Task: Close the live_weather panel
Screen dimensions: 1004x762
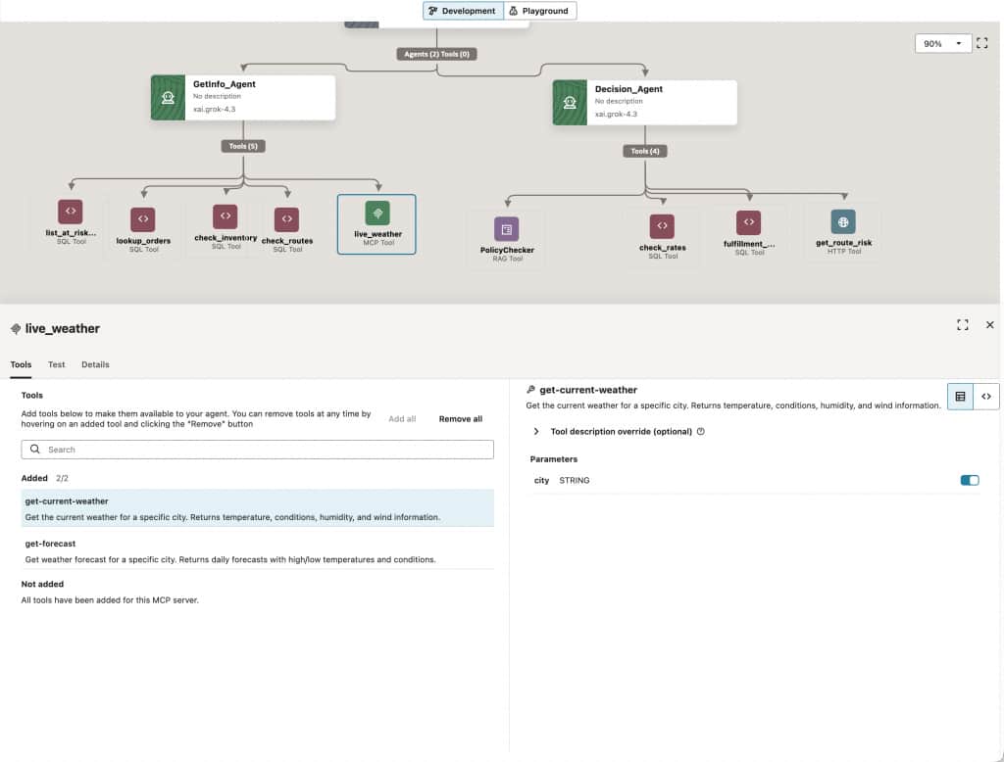Action: [x=990, y=325]
